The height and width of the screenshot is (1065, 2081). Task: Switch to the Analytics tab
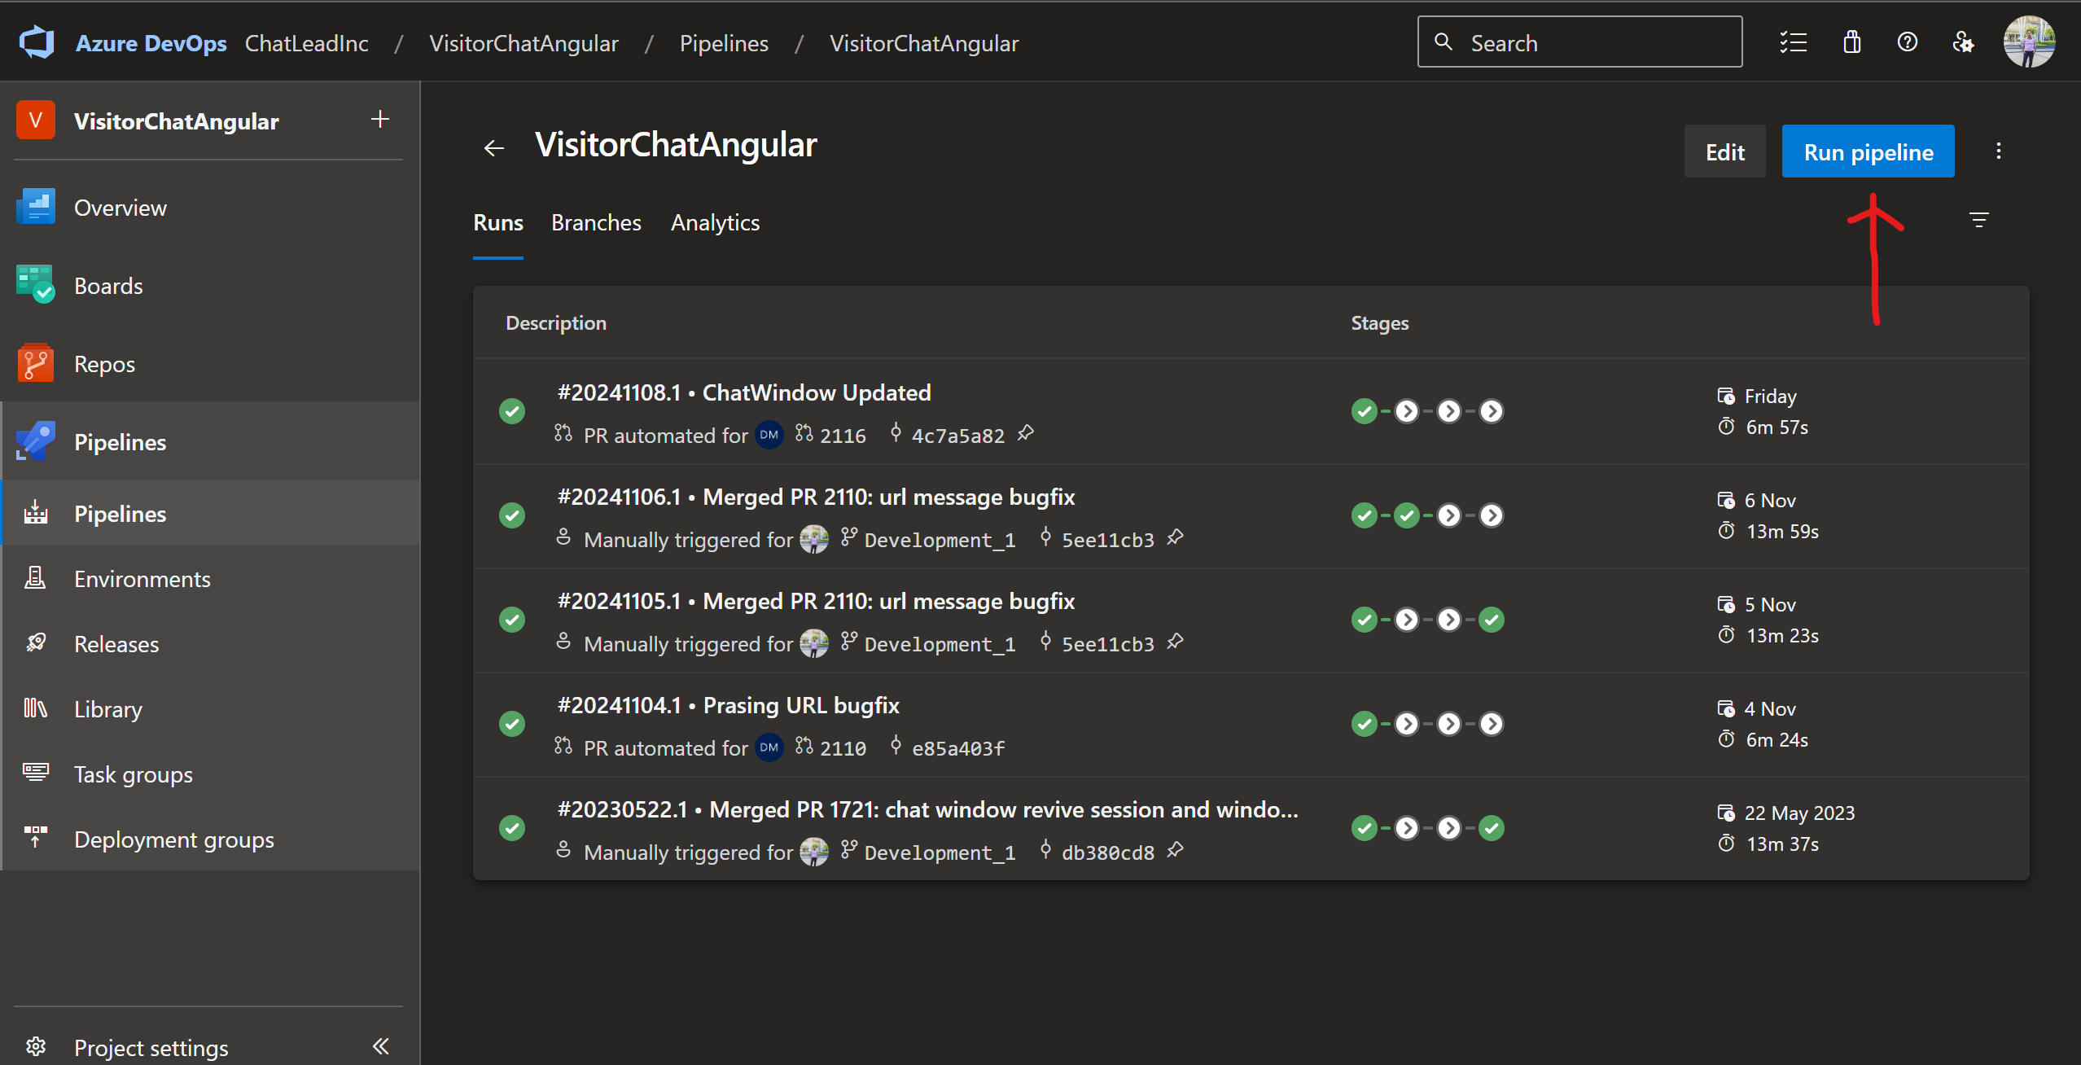click(715, 222)
